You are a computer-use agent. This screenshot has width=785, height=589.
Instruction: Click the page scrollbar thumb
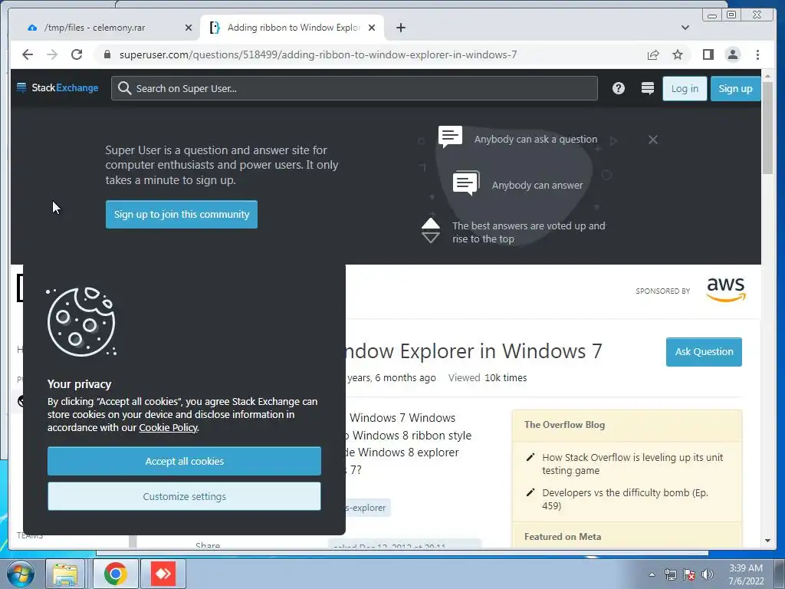tap(767, 127)
